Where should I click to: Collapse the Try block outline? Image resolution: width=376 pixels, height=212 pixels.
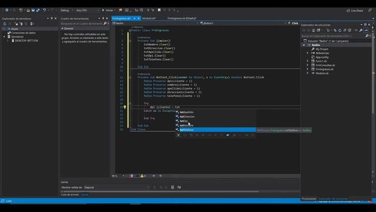coord(130,104)
